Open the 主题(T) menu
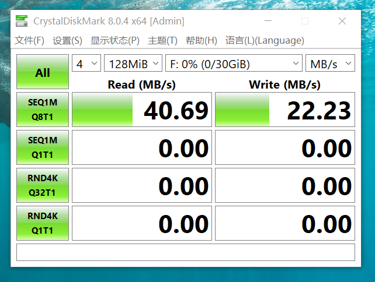The width and height of the screenshot is (375, 282). coord(162,40)
